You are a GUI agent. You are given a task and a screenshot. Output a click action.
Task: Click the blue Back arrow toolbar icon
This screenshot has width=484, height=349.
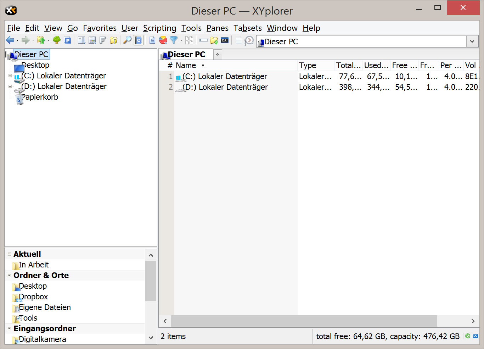click(10, 40)
